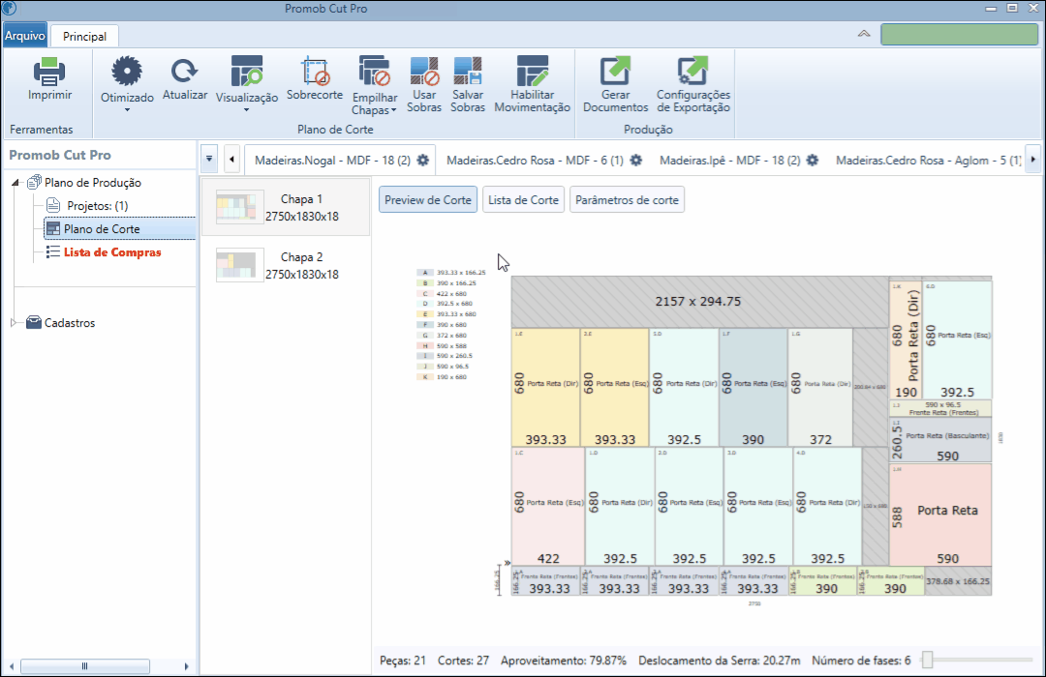Image resolution: width=1046 pixels, height=677 pixels.
Task: Open Parâmetros de corte
Action: (x=627, y=199)
